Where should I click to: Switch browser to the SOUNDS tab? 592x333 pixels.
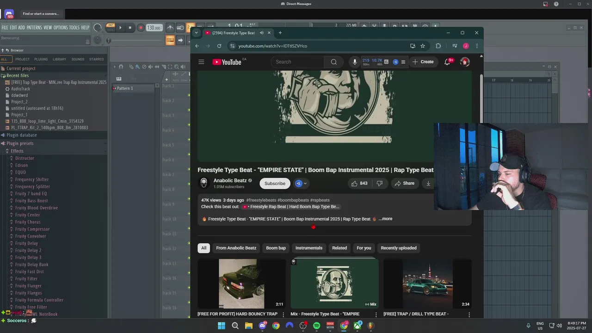coord(78,59)
